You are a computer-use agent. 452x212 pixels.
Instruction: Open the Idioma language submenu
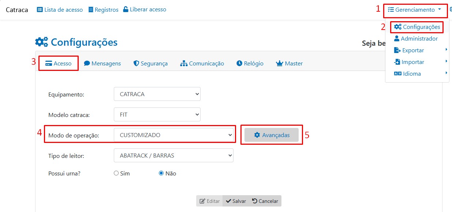click(x=412, y=74)
